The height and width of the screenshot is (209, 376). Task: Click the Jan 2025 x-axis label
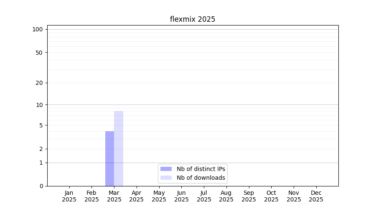click(69, 196)
